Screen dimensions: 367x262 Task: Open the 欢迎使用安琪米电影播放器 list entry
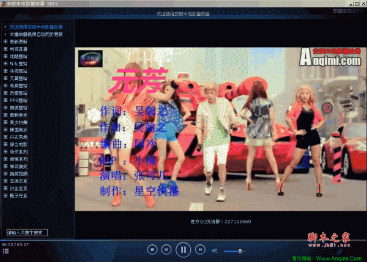tap(36, 27)
